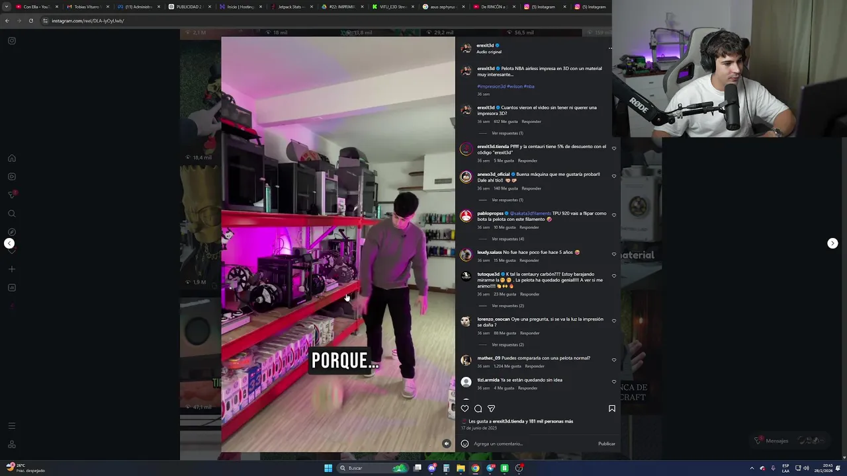The height and width of the screenshot is (476, 847).
Task: Switch to 'asus zephyrus' Google tab
Action: click(443, 7)
